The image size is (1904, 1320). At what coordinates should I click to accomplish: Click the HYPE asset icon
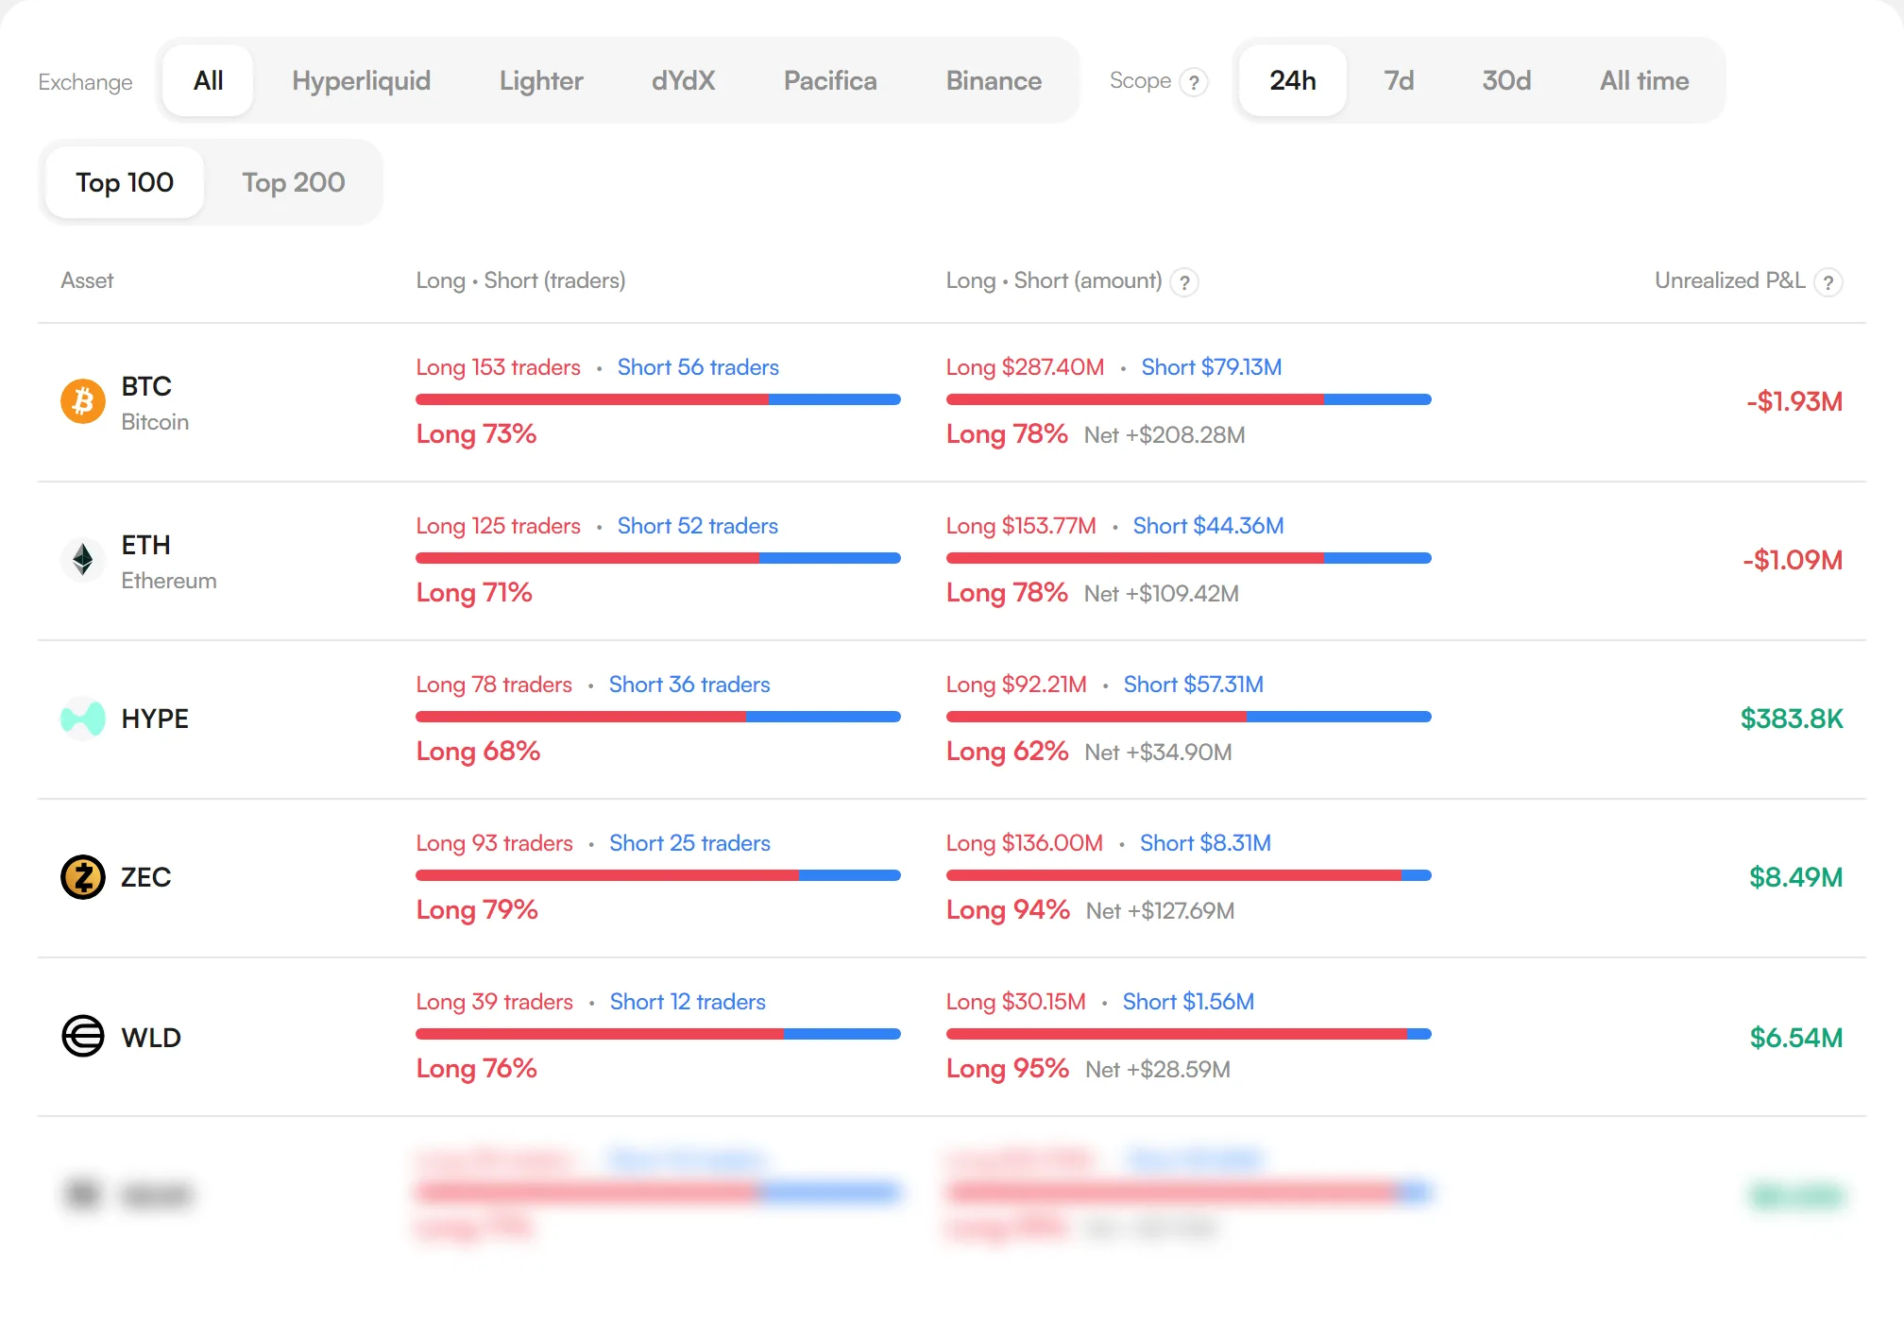(83, 719)
